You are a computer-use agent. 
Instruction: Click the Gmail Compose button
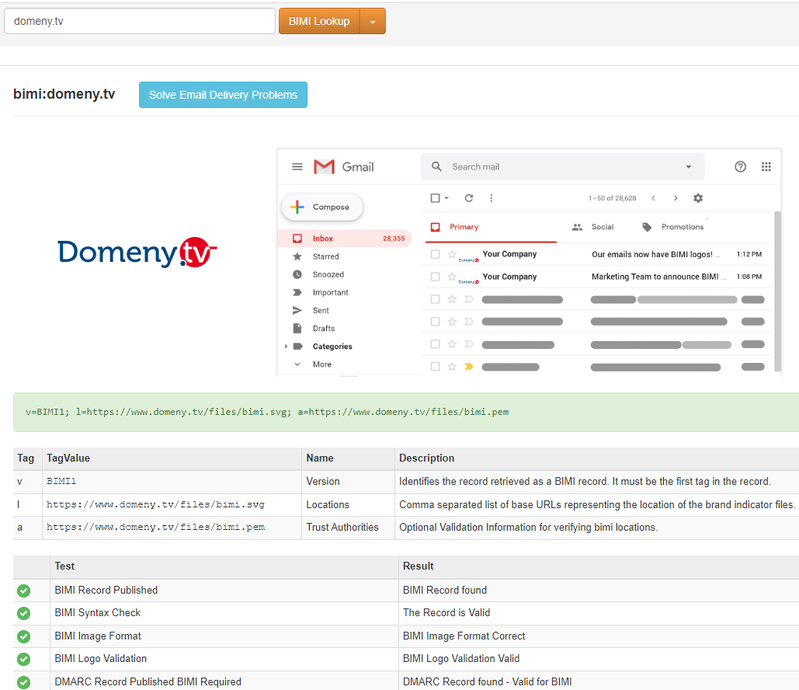tap(322, 207)
